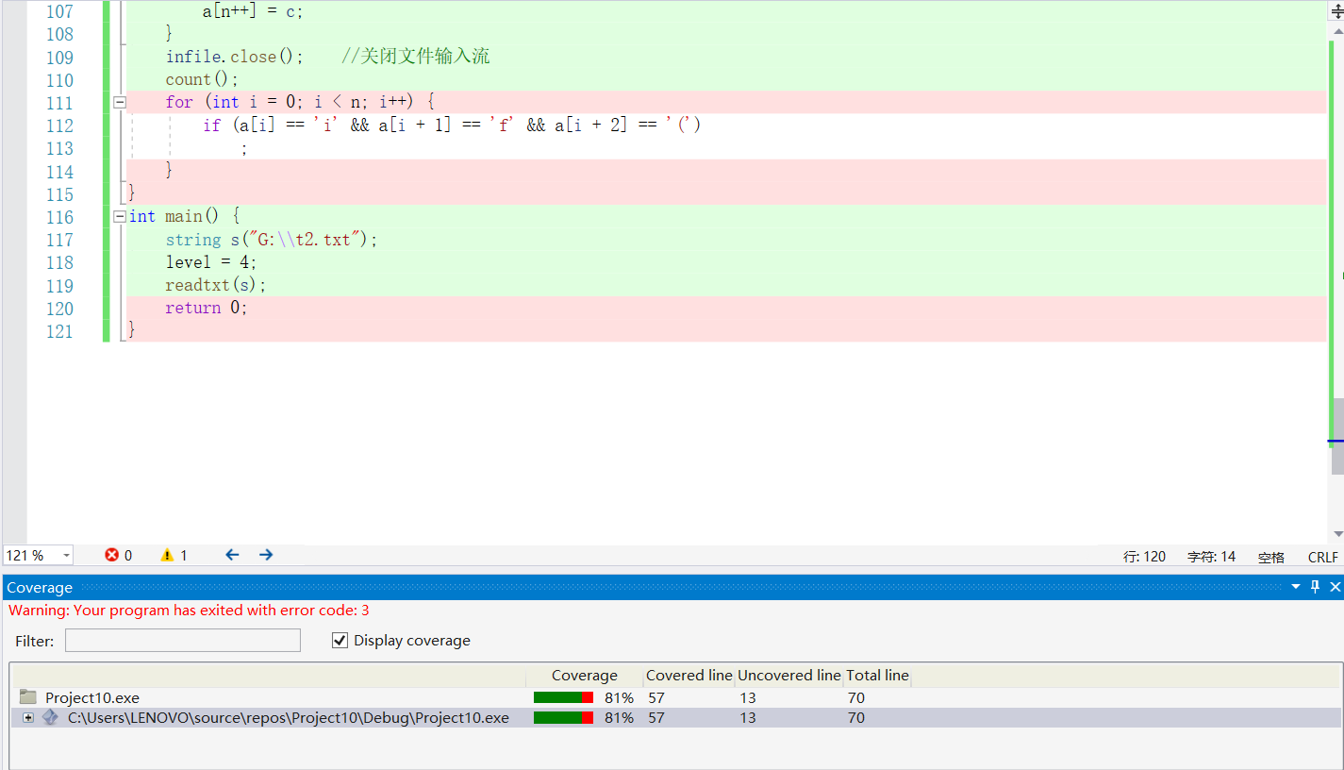1344x770 pixels.
Task: Click the 空格 indentation indicator
Action: coord(1271,557)
